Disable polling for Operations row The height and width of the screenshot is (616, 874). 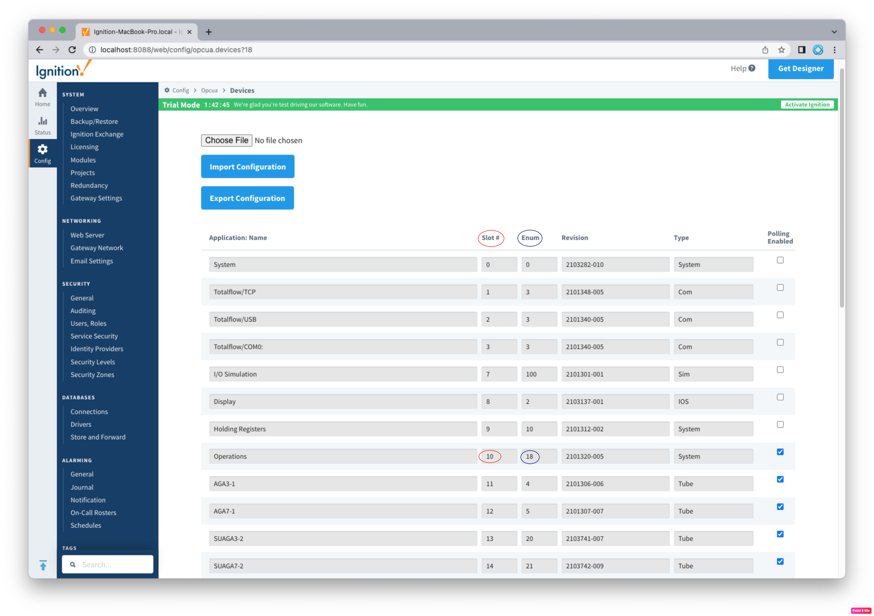pos(780,452)
